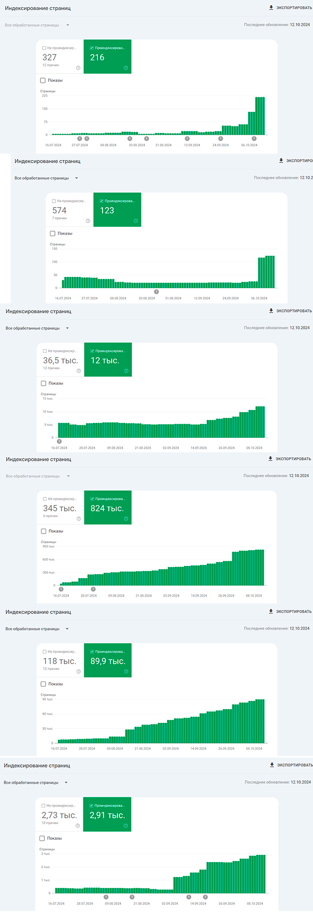Click help icon on the 123 indexed tile

[135, 221]
